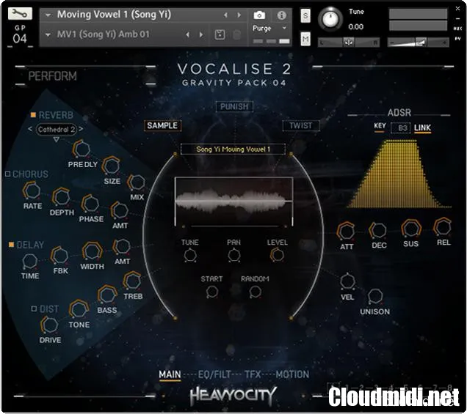This screenshot has width=467, height=414.
Task: Open the instrument info icon
Action: (x=280, y=15)
